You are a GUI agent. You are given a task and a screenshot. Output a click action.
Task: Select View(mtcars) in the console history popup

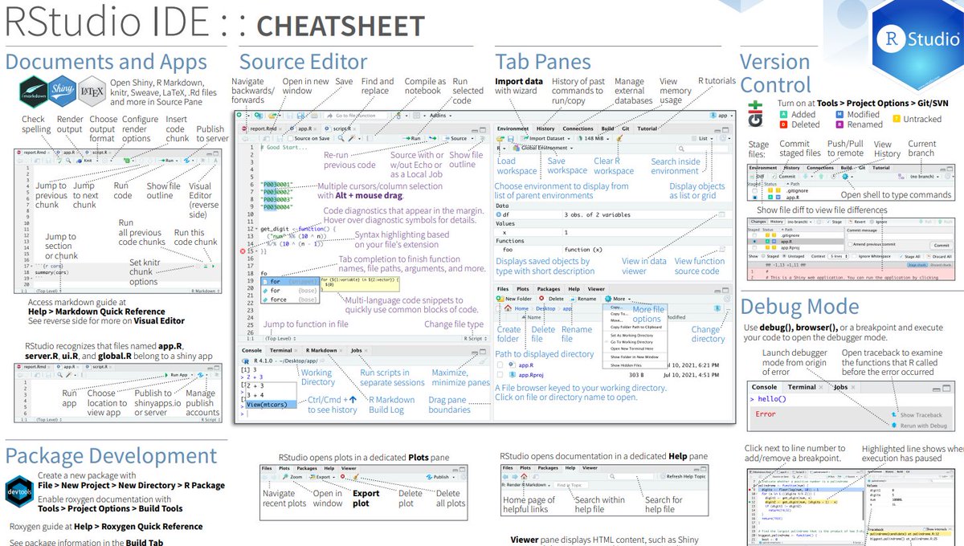tap(271, 405)
